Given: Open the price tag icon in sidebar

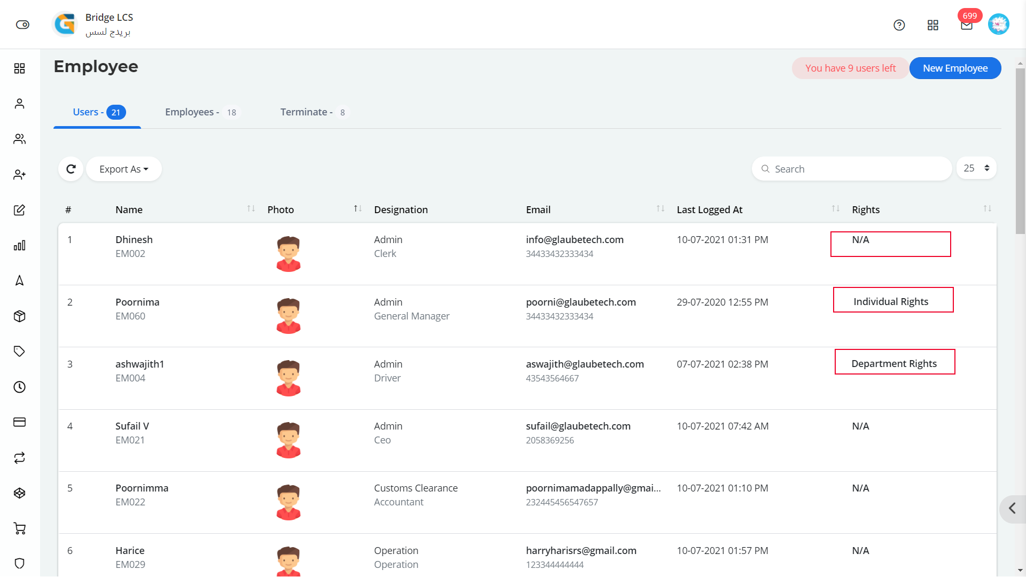Looking at the screenshot, I should click(x=20, y=352).
